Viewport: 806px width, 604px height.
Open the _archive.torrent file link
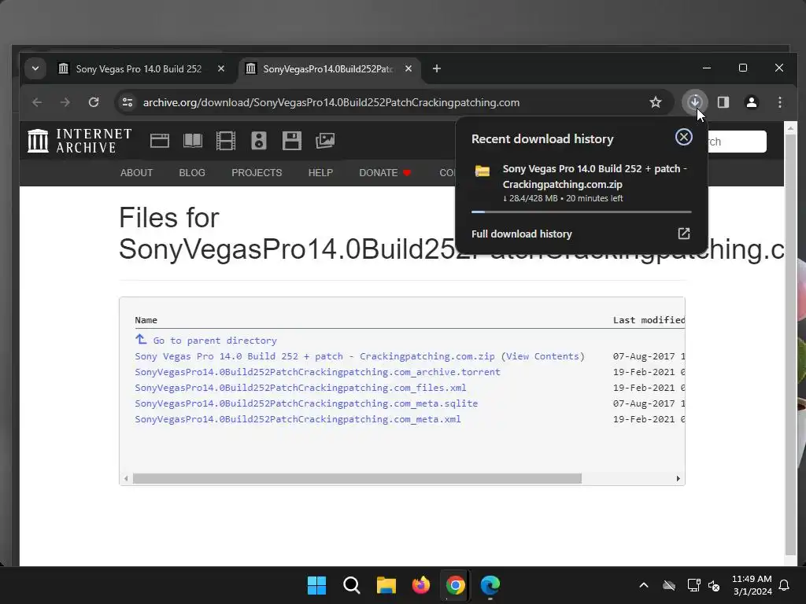[x=317, y=372]
